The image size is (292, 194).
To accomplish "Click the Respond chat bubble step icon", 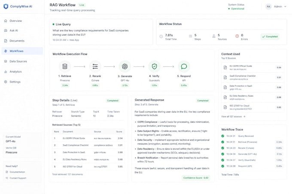I will pos(184,66).
